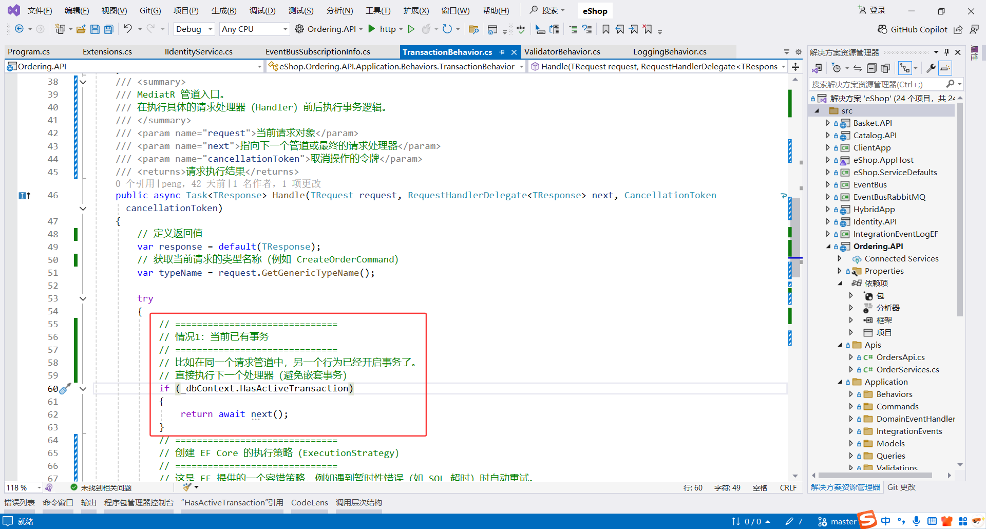Click the 未找到相关问题 status indicator
Screen dimensions: 986x529
(x=101, y=487)
